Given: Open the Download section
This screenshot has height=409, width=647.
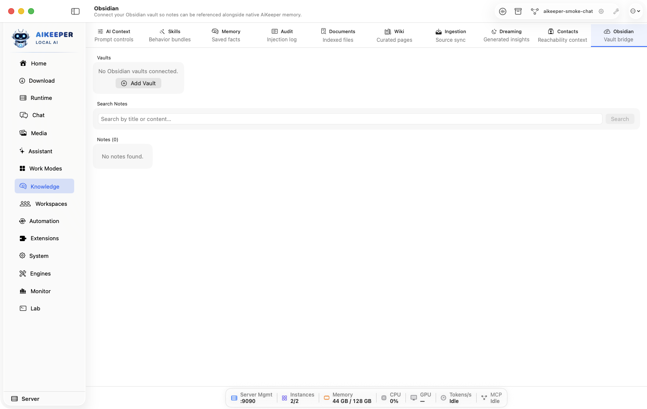Looking at the screenshot, I should point(44,81).
